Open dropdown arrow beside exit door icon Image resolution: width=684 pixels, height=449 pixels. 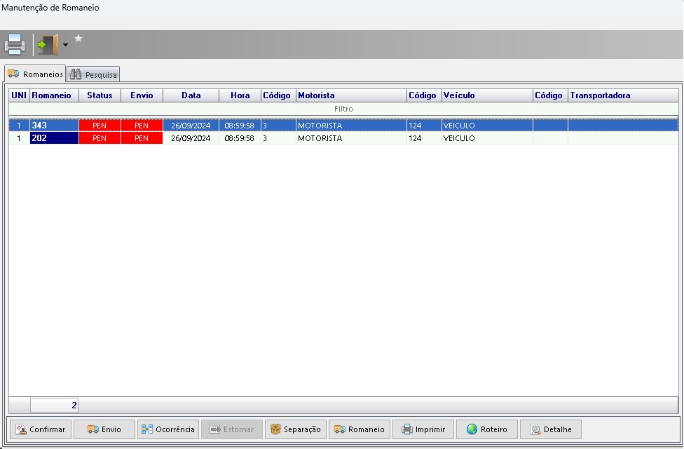coord(65,45)
